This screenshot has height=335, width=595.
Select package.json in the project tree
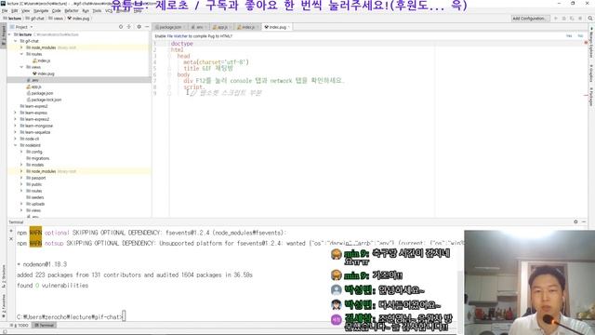click(x=40, y=93)
